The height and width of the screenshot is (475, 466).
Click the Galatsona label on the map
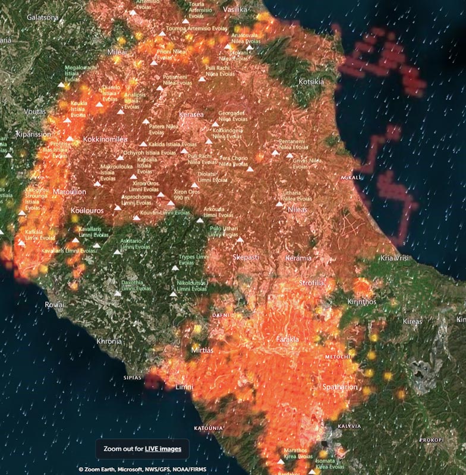click(x=43, y=18)
